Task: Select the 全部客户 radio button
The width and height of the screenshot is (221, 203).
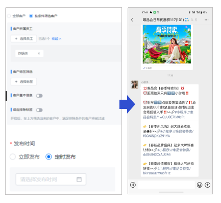Action: (9, 16)
